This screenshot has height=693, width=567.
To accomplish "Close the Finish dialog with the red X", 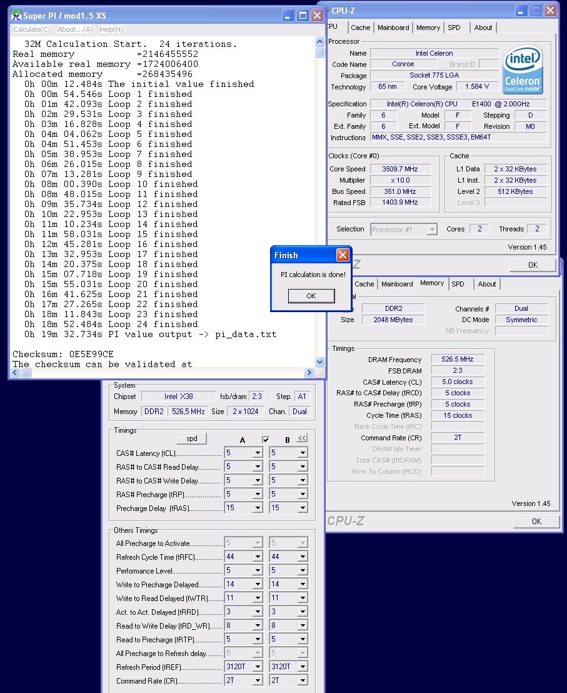I will coord(343,255).
